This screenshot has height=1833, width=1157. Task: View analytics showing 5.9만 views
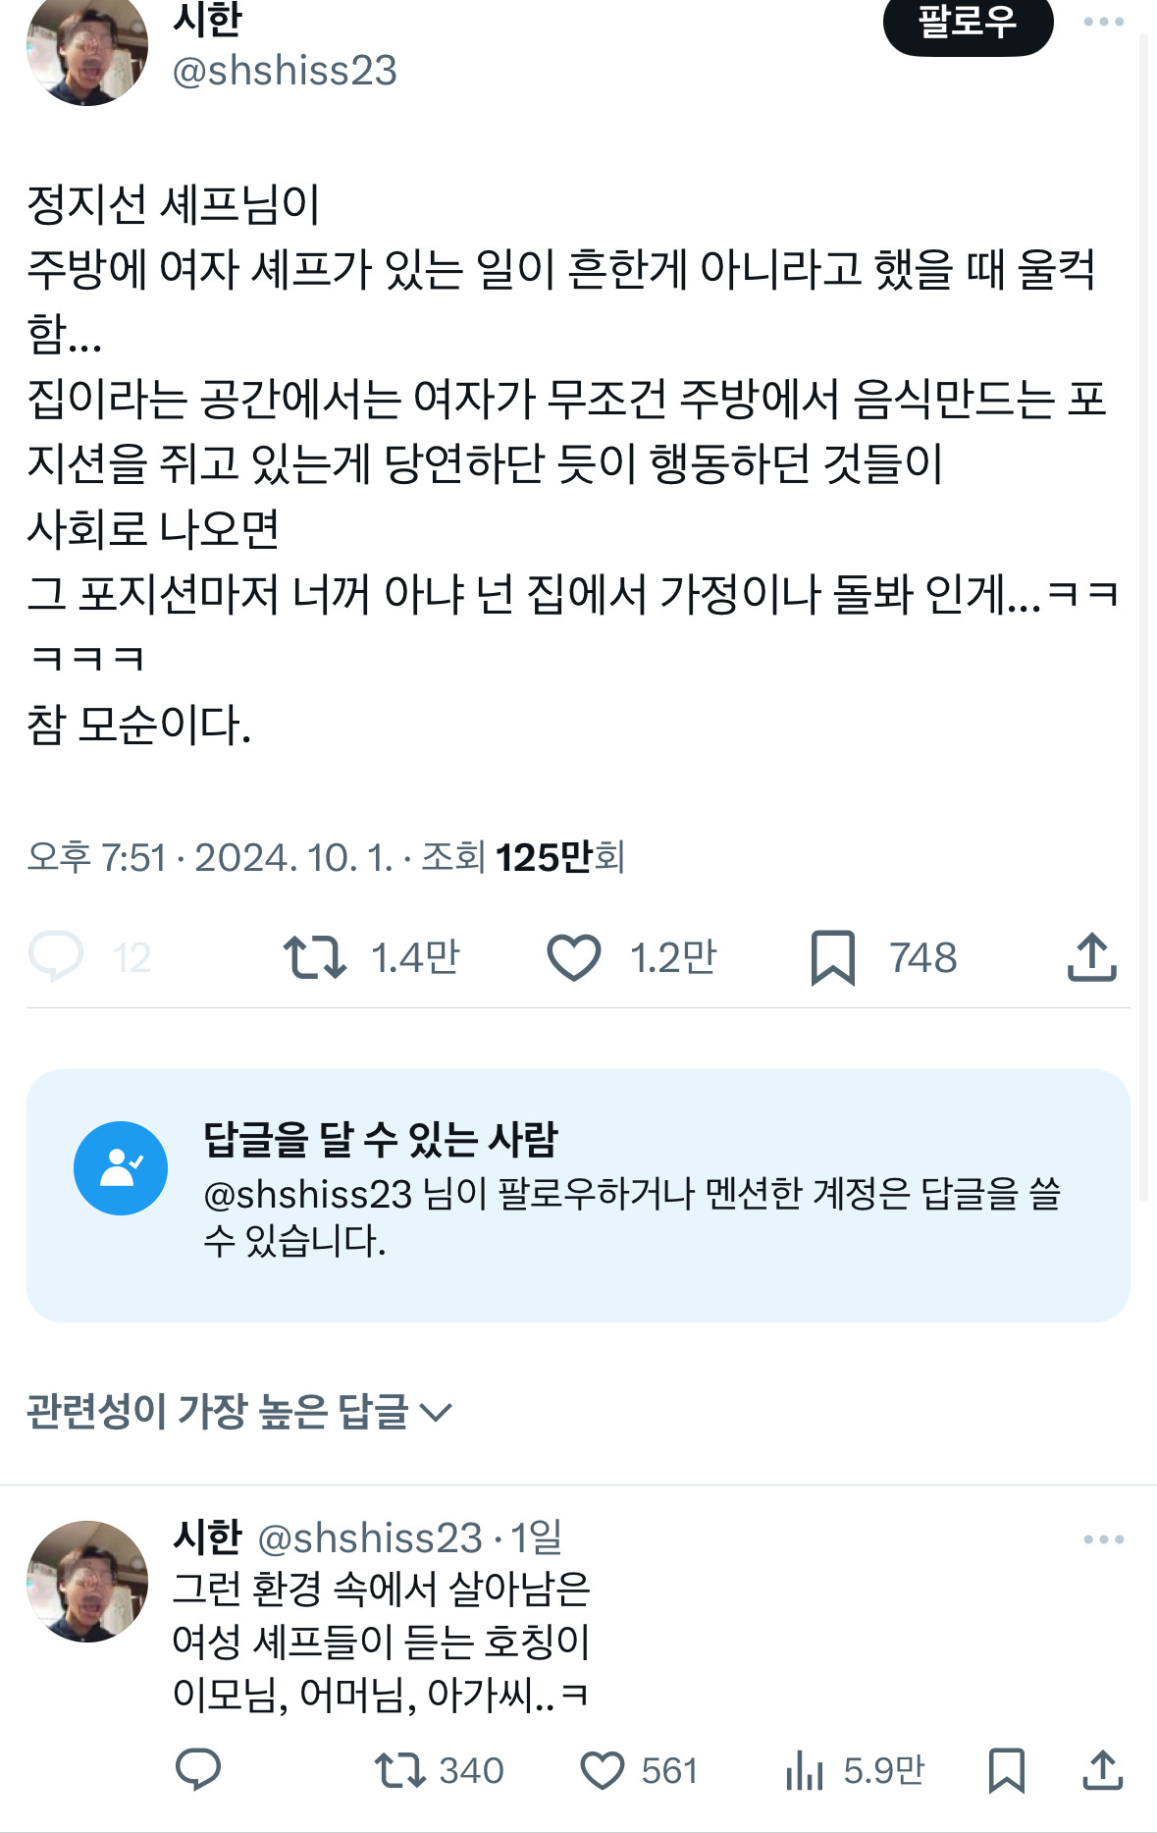click(x=805, y=1770)
